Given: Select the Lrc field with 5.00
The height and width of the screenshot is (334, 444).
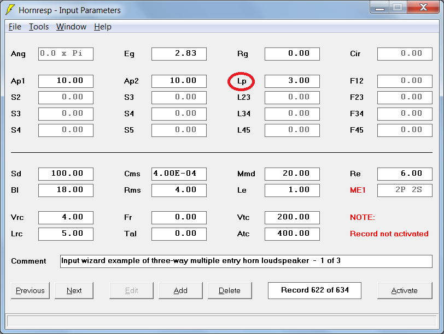Looking at the screenshot, I should click(x=66, y=234).
